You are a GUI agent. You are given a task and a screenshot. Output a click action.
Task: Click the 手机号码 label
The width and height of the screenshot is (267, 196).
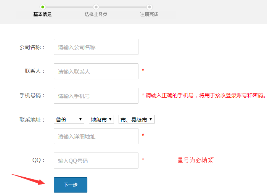point(32,96)
